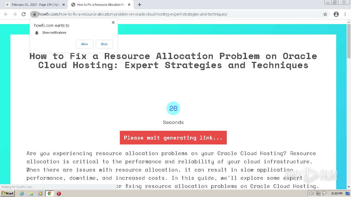This screenshot has height=197, width=351.
Task: Click the 'Please wait generating link...' button
Action: 173,138
